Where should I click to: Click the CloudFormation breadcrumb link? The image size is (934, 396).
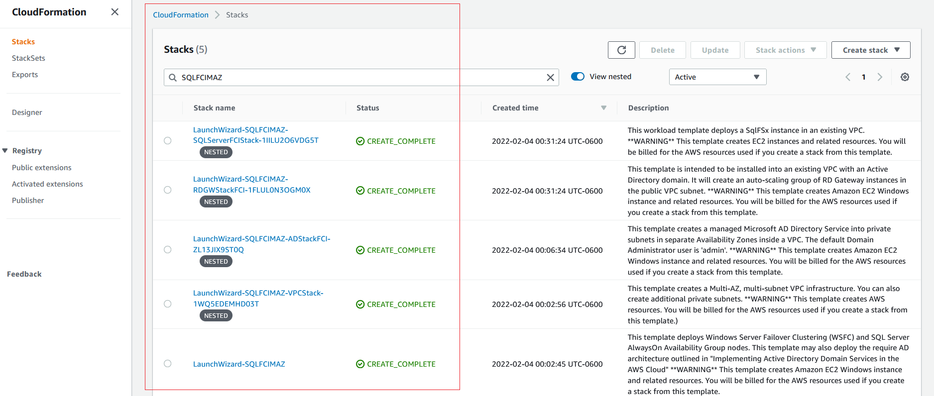click(181, 15)
